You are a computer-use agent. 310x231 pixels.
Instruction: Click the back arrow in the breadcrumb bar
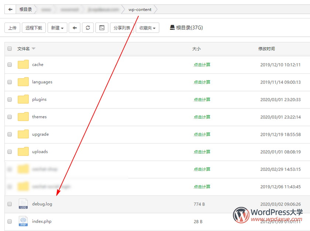coord(10,10)
